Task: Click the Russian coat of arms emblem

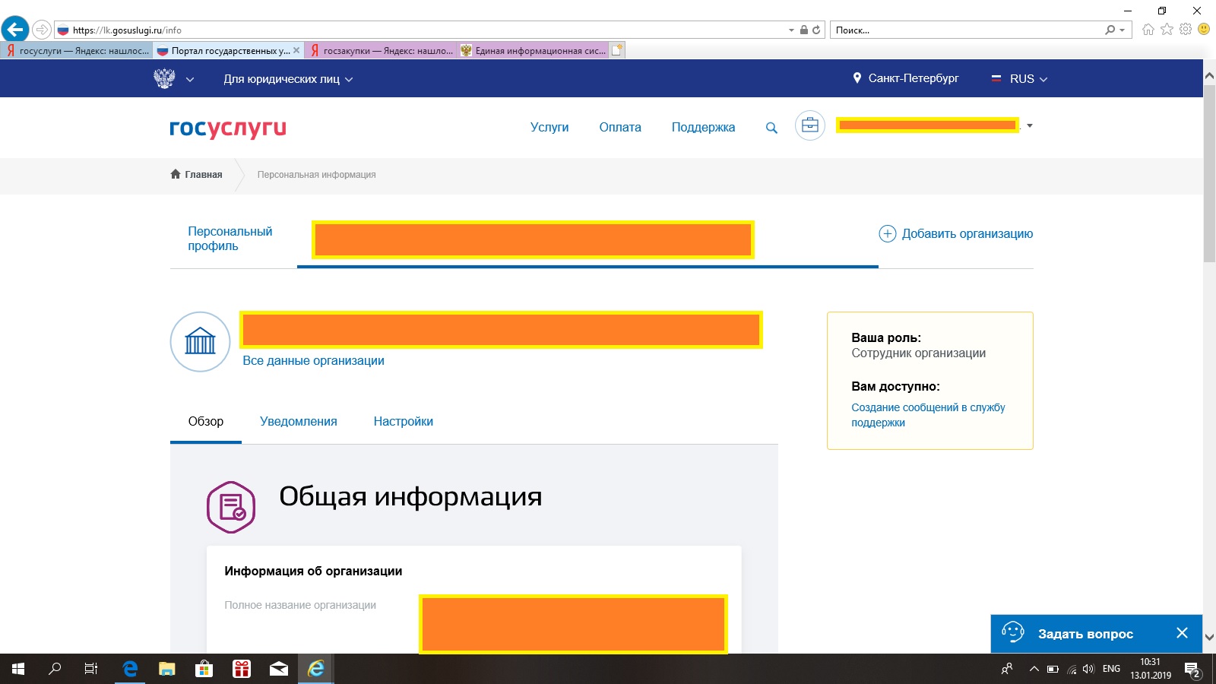Action: point(164,78)
